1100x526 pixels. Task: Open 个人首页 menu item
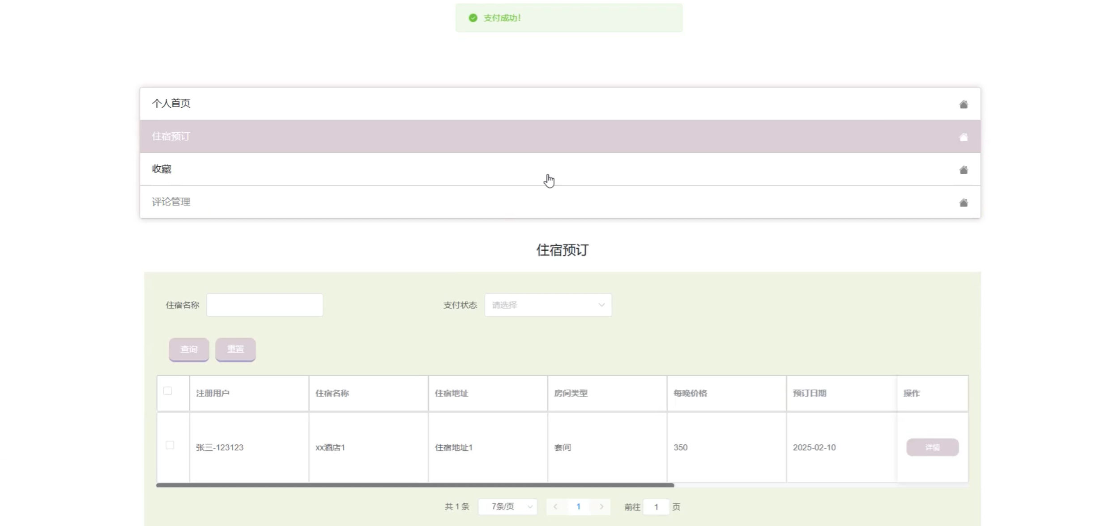pos(171,104)
